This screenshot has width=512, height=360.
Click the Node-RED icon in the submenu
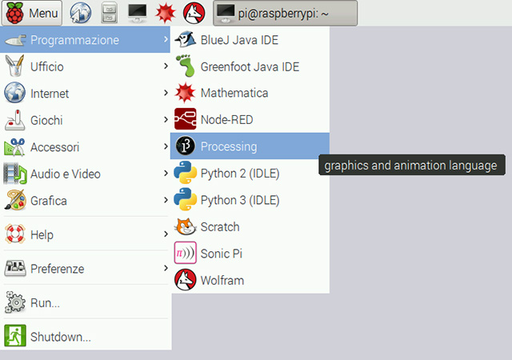point(186,120)
